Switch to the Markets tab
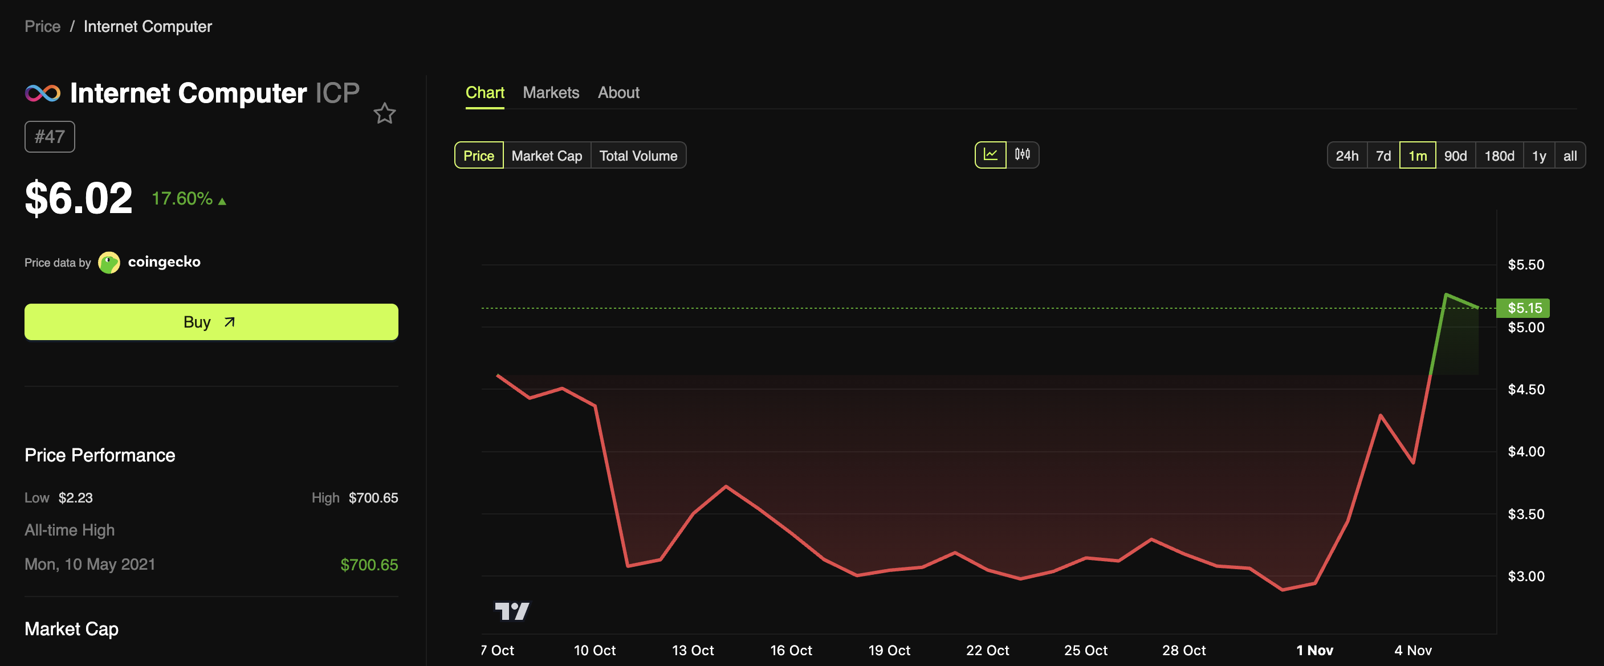This screenshot has width=1604, height=666. [551, 92]
